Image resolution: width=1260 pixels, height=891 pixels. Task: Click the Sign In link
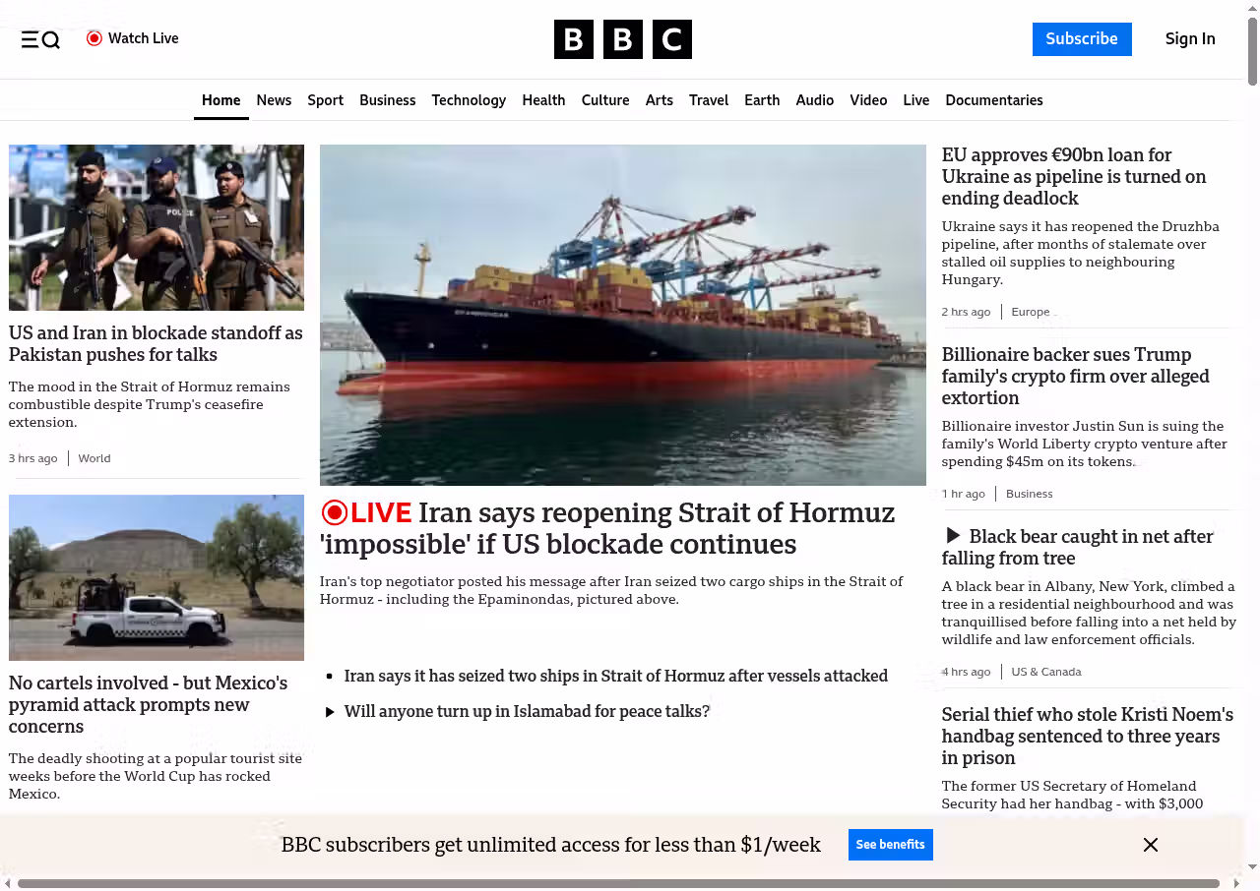click(x=1189, y=39)
